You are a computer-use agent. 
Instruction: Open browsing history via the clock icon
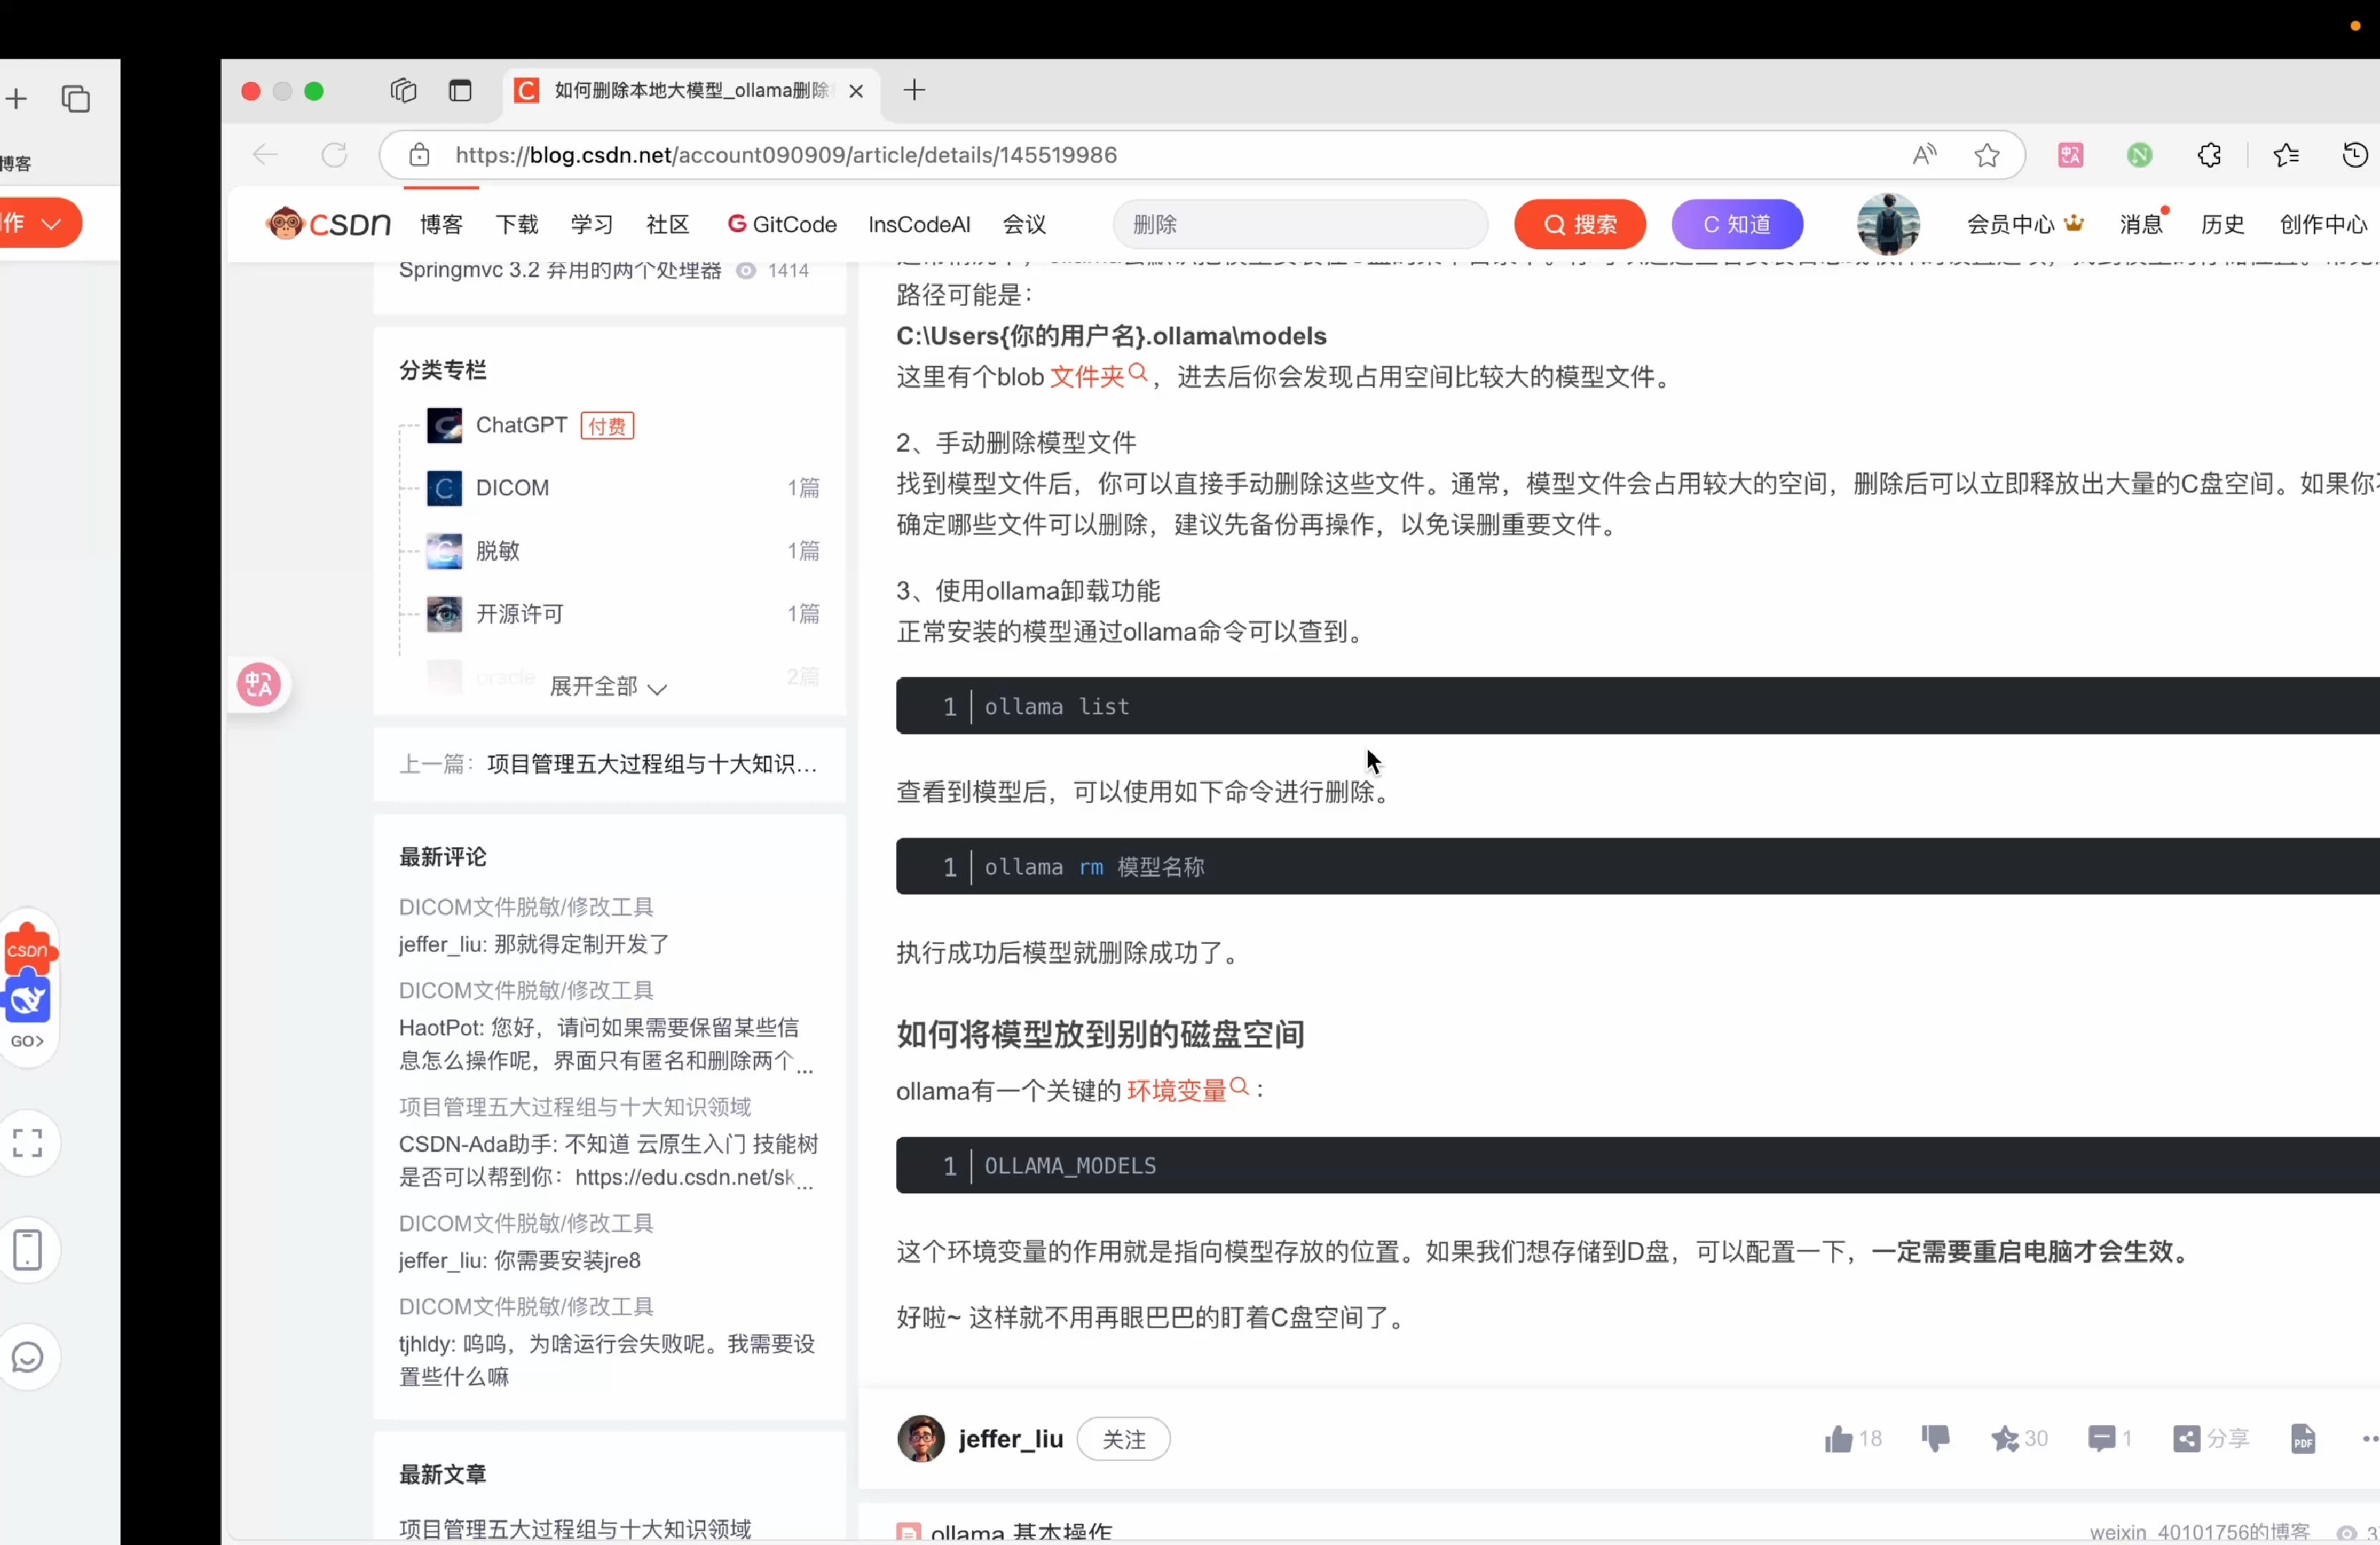point(2354,155)
